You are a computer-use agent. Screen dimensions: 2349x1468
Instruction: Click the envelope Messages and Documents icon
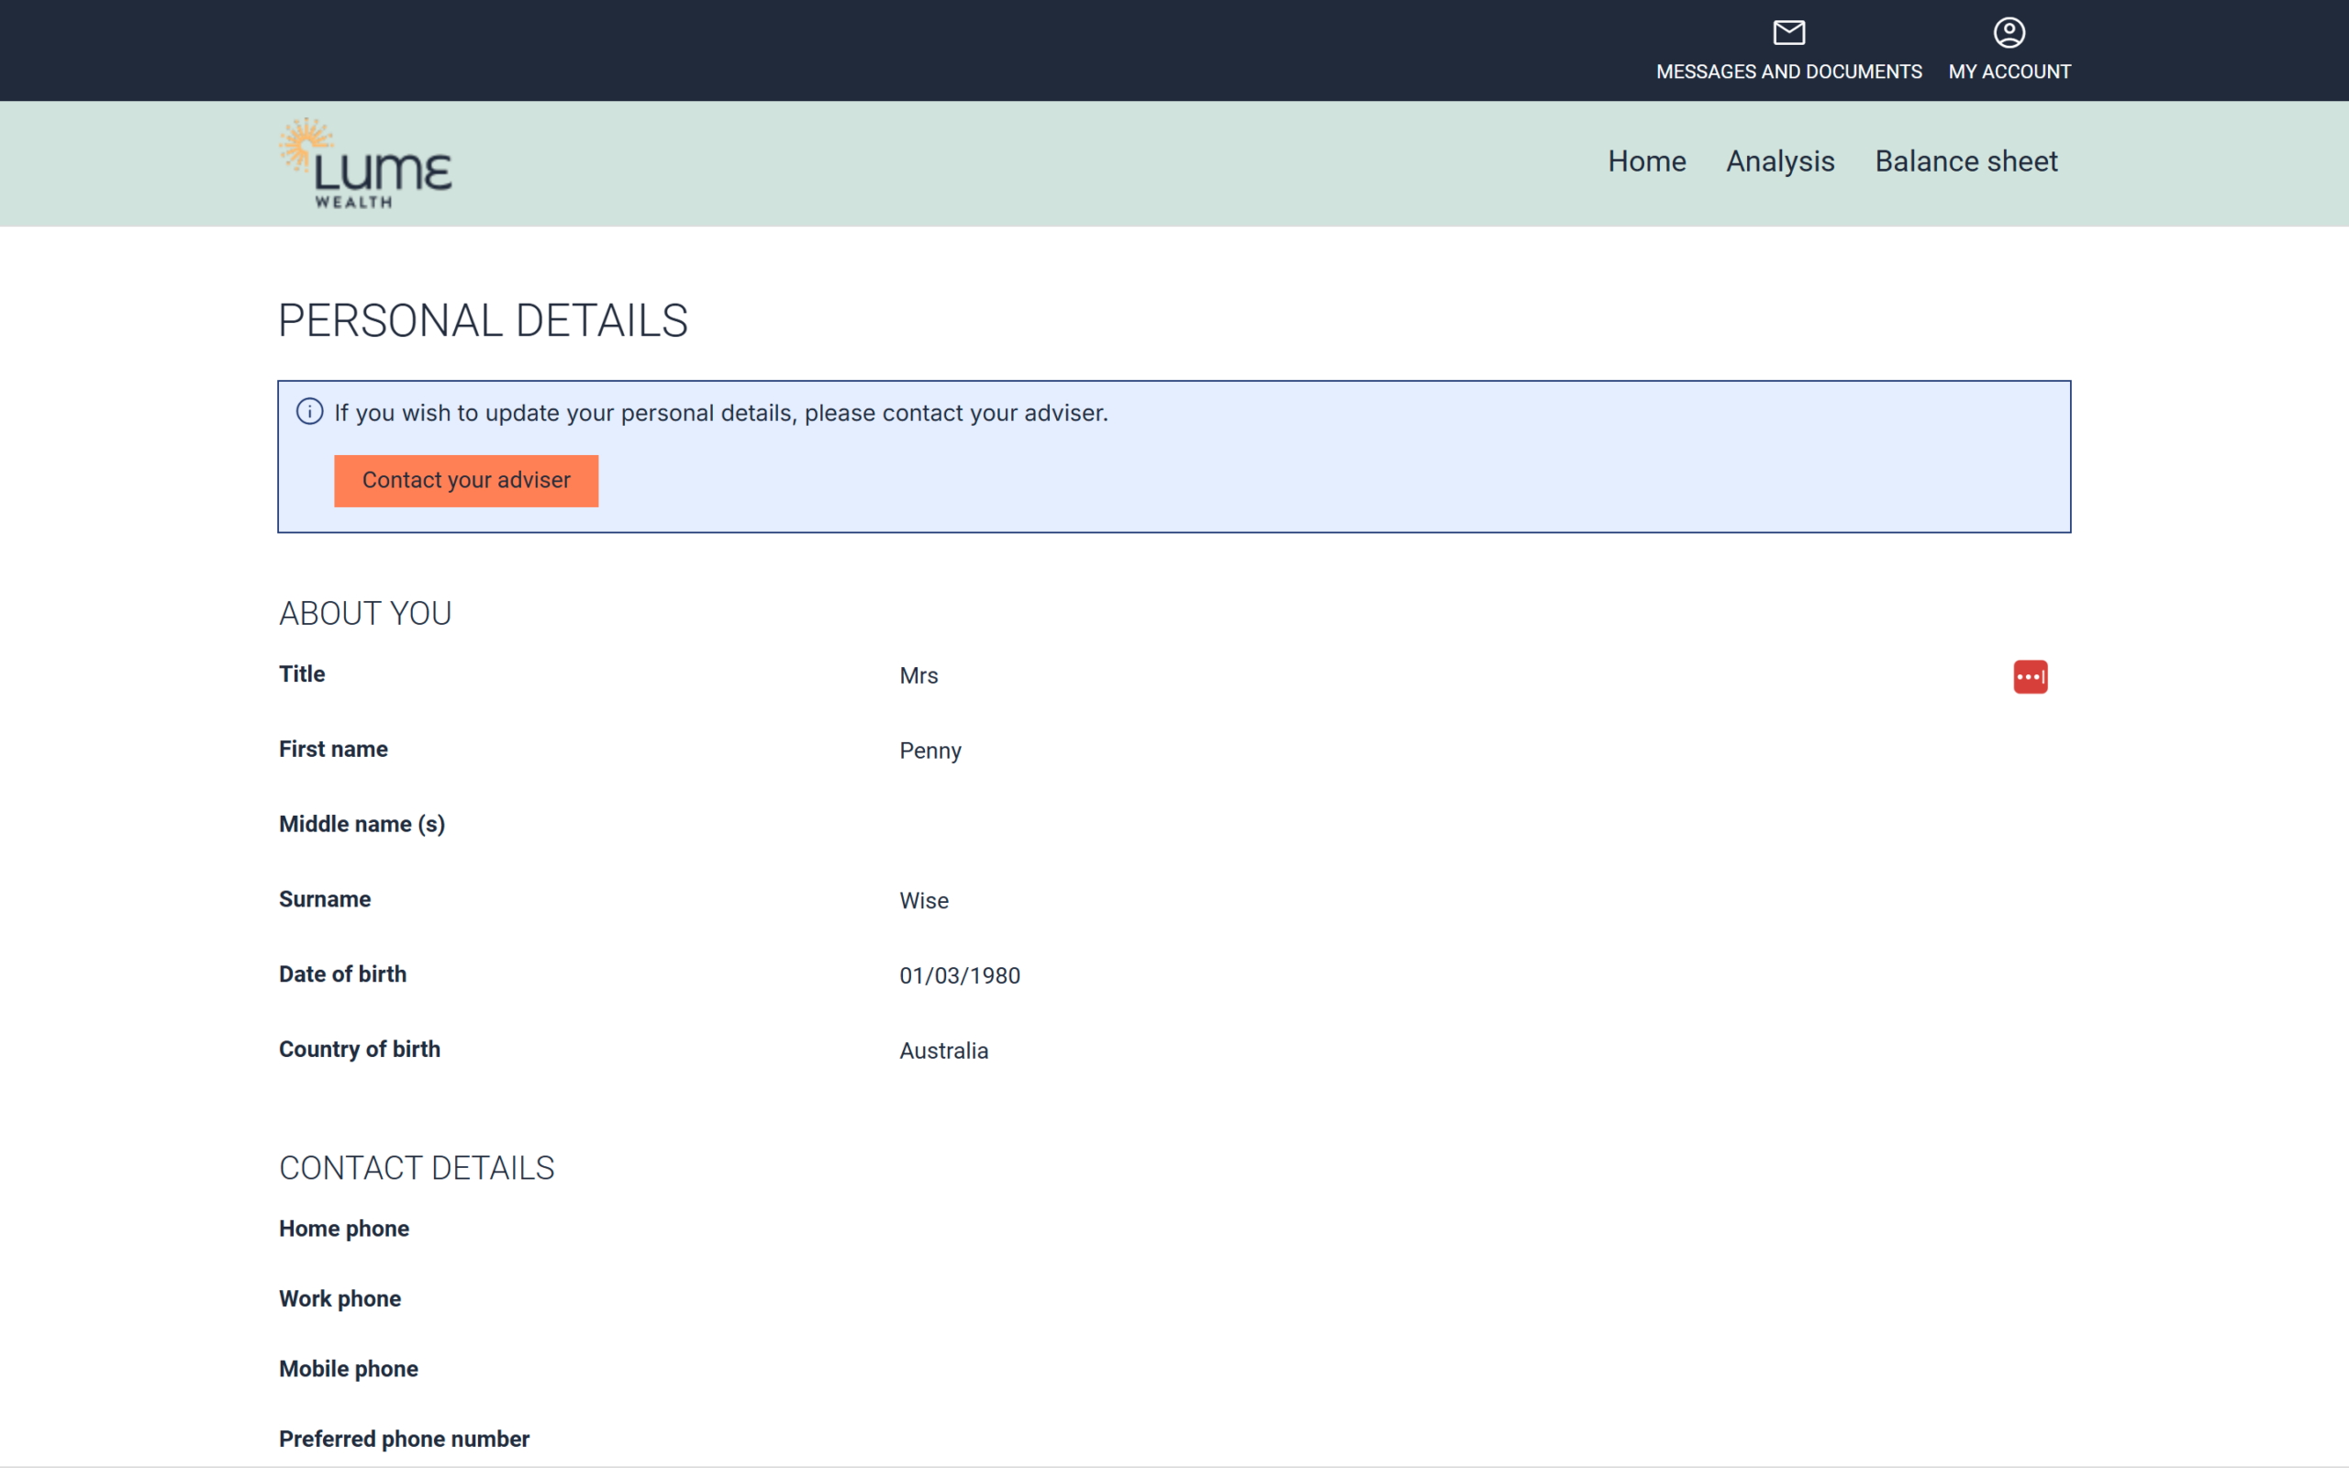click(x=1788, y=33)
